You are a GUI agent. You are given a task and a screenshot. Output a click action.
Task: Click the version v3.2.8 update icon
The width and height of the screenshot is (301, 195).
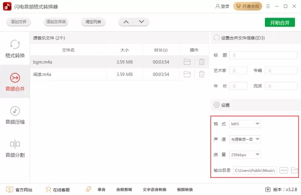[x=268, y=189]
